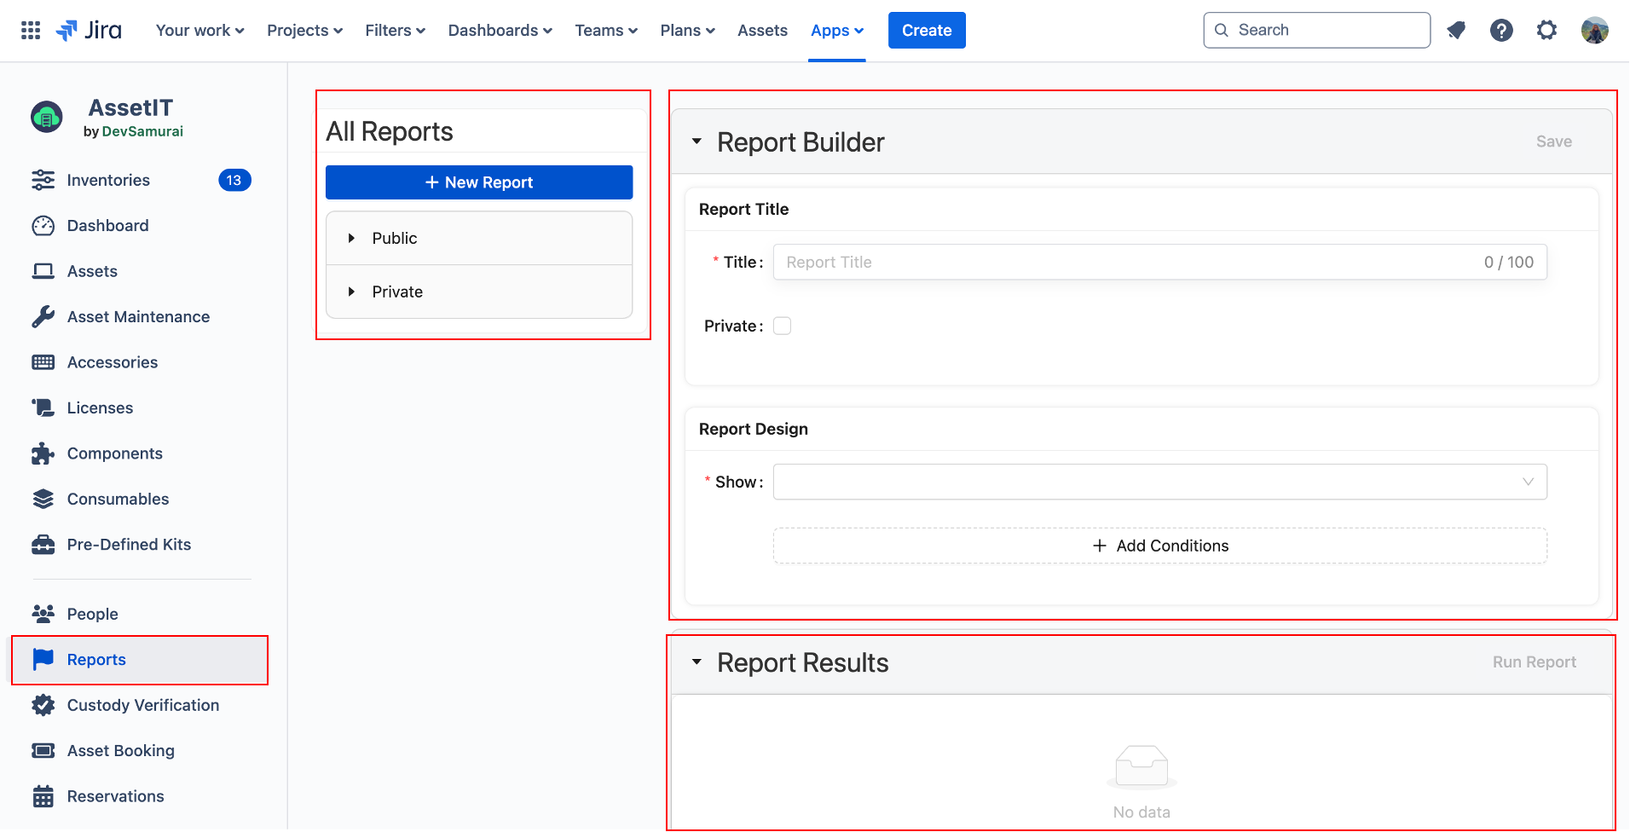Open the Jira app switcher grid

click(31, 31)
